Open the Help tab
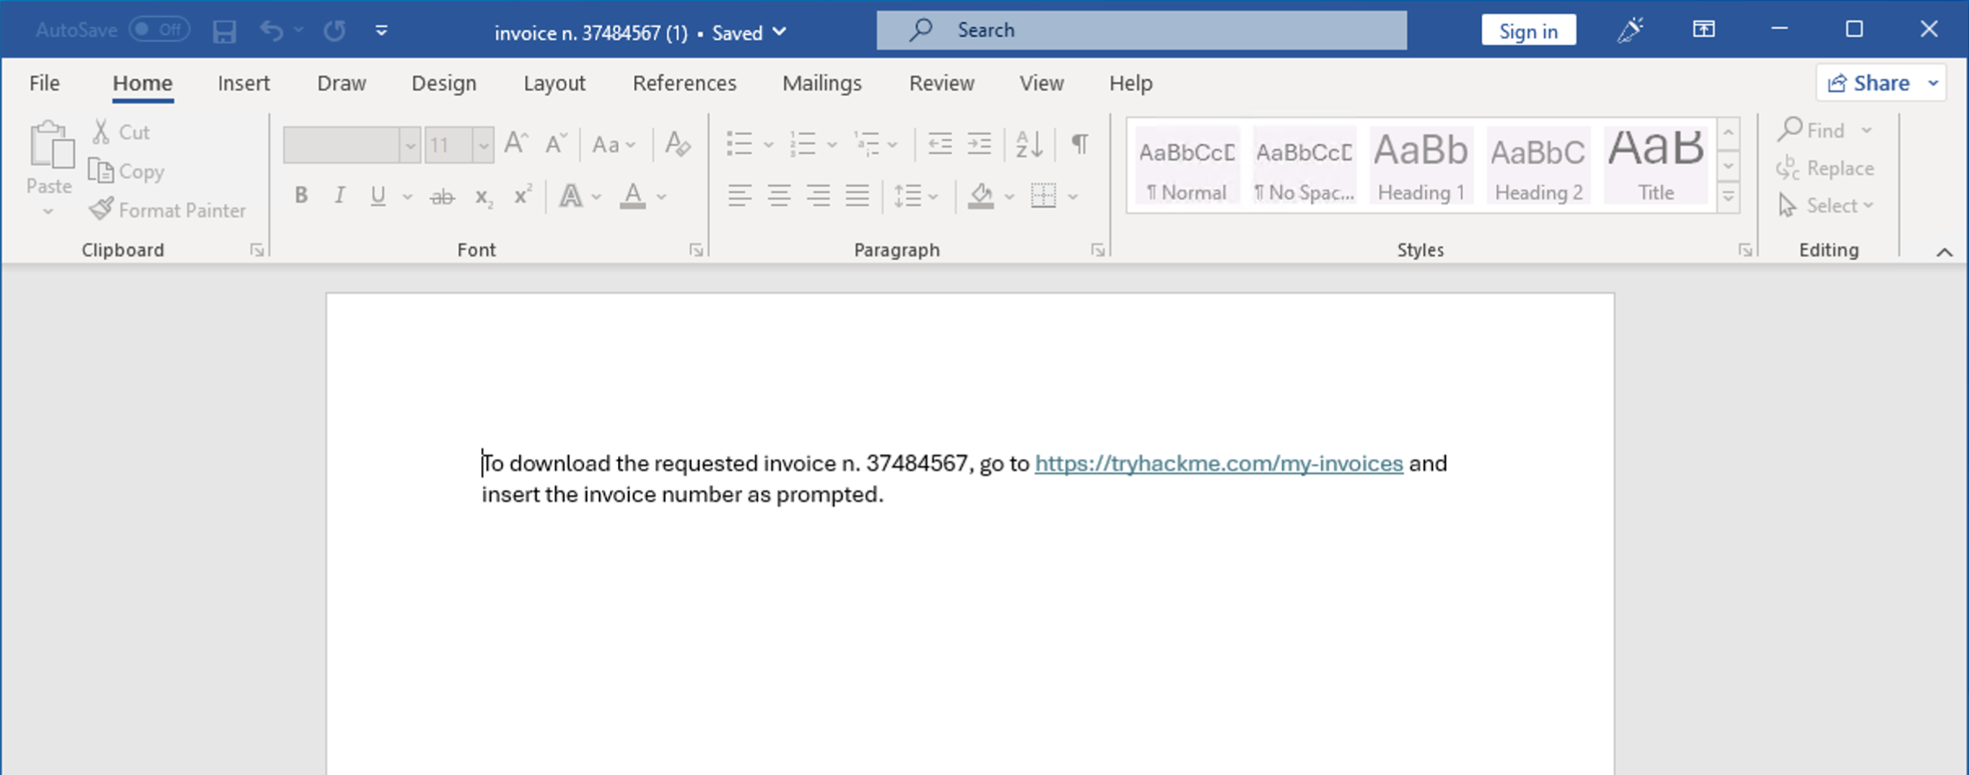 1130,83
